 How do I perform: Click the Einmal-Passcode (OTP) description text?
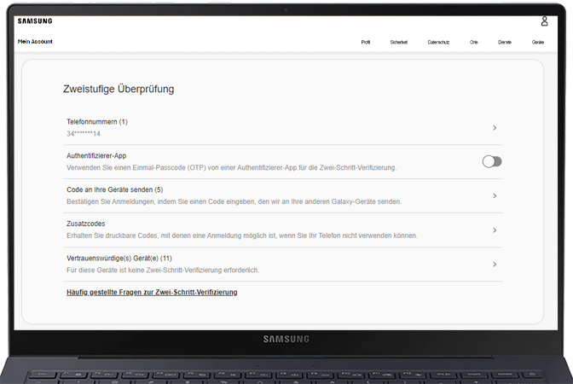(231, 168)
